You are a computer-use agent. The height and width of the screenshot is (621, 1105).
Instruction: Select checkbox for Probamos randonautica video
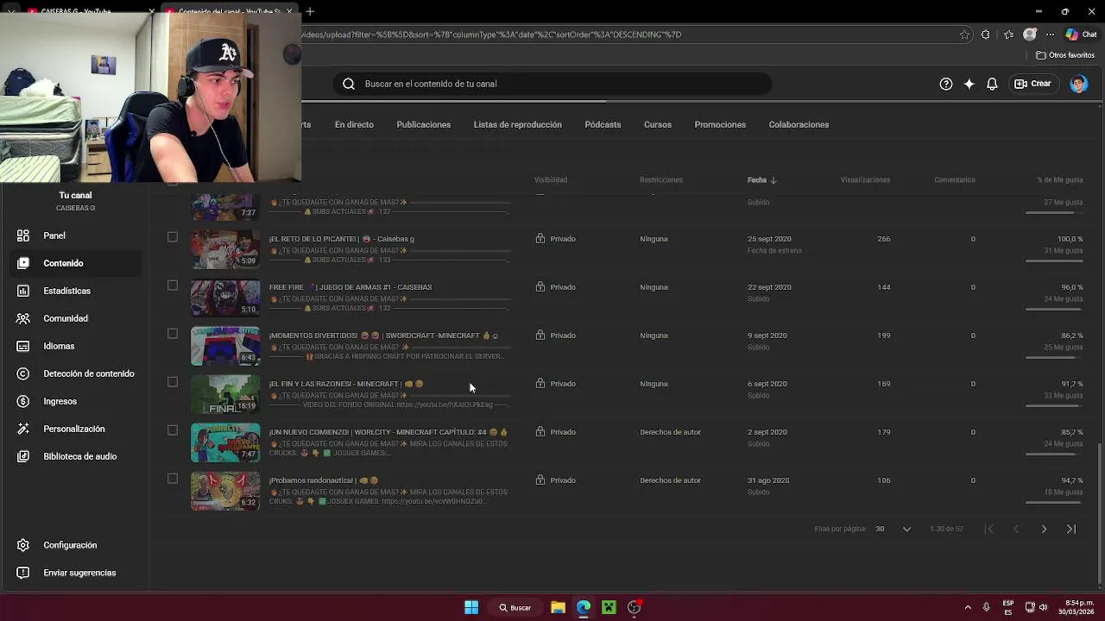(x=173, y=479)
